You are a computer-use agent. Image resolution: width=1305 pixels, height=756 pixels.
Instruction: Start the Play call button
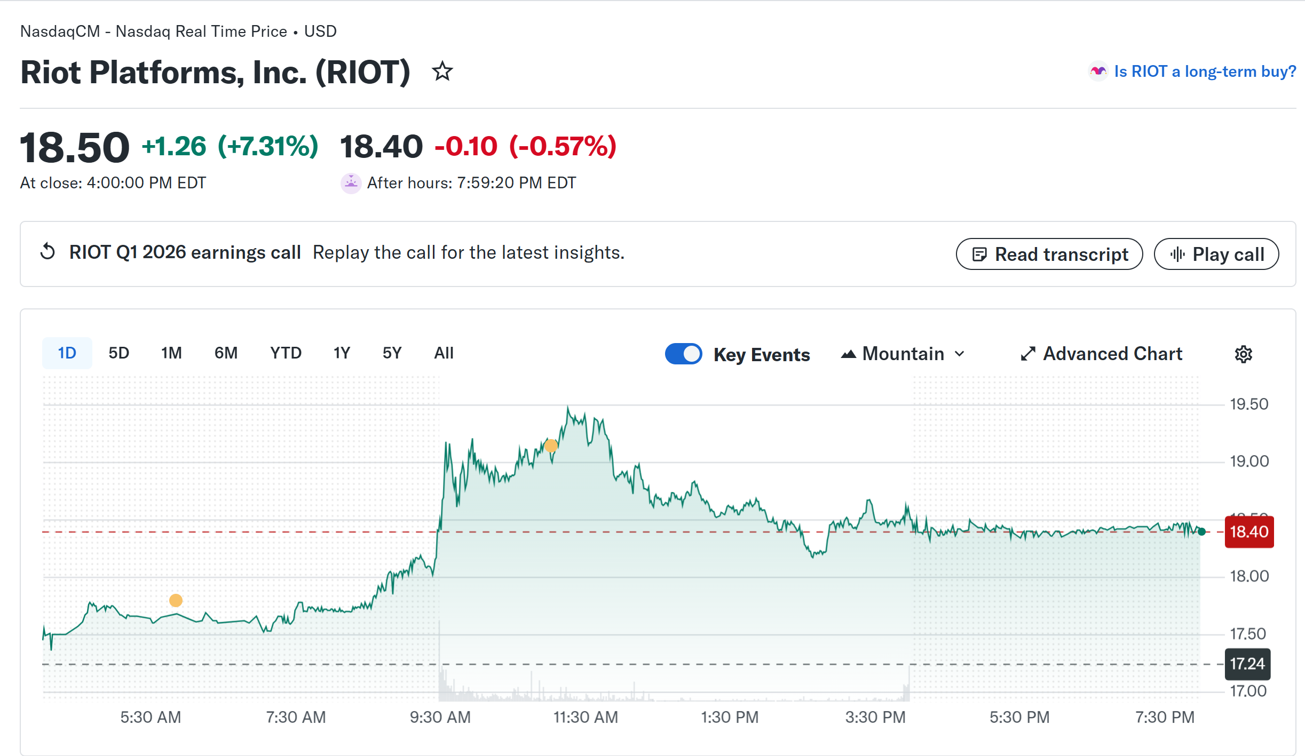point(1216,254)
